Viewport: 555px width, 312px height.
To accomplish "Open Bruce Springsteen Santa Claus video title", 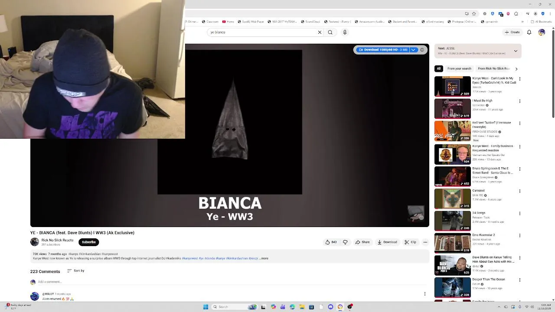I will pyautogui.click(x=493, y=170).
